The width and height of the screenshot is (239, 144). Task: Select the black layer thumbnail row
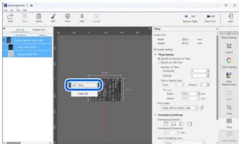(x=27, y=47)
